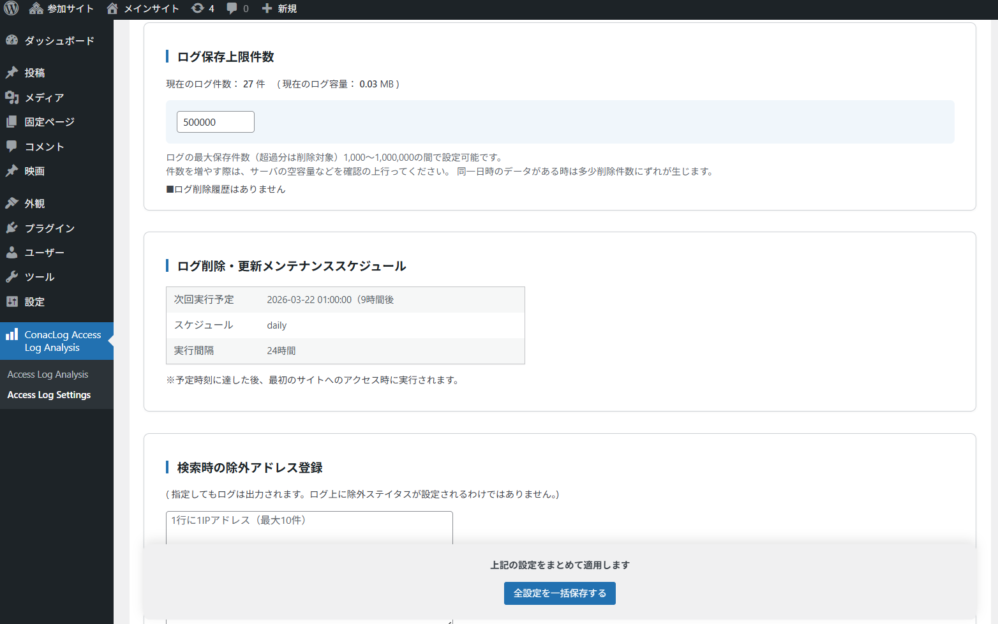Click the log limit field showing 500000
Screen dimensions: 998x624
click(x=216, y=122)
